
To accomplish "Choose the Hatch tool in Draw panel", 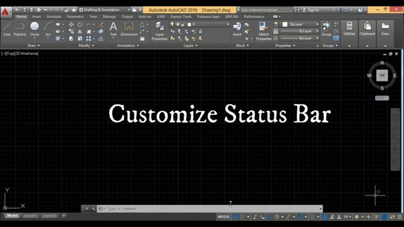I will point(57,38).
